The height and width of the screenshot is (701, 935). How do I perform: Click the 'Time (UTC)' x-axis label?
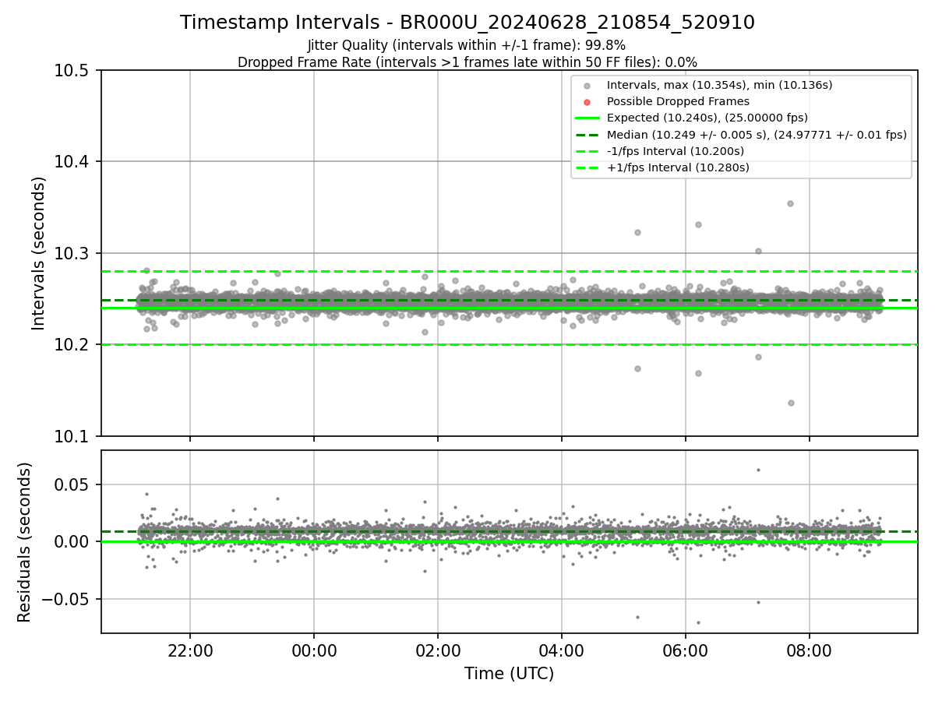pyautogui.click(x=509, y=674)
